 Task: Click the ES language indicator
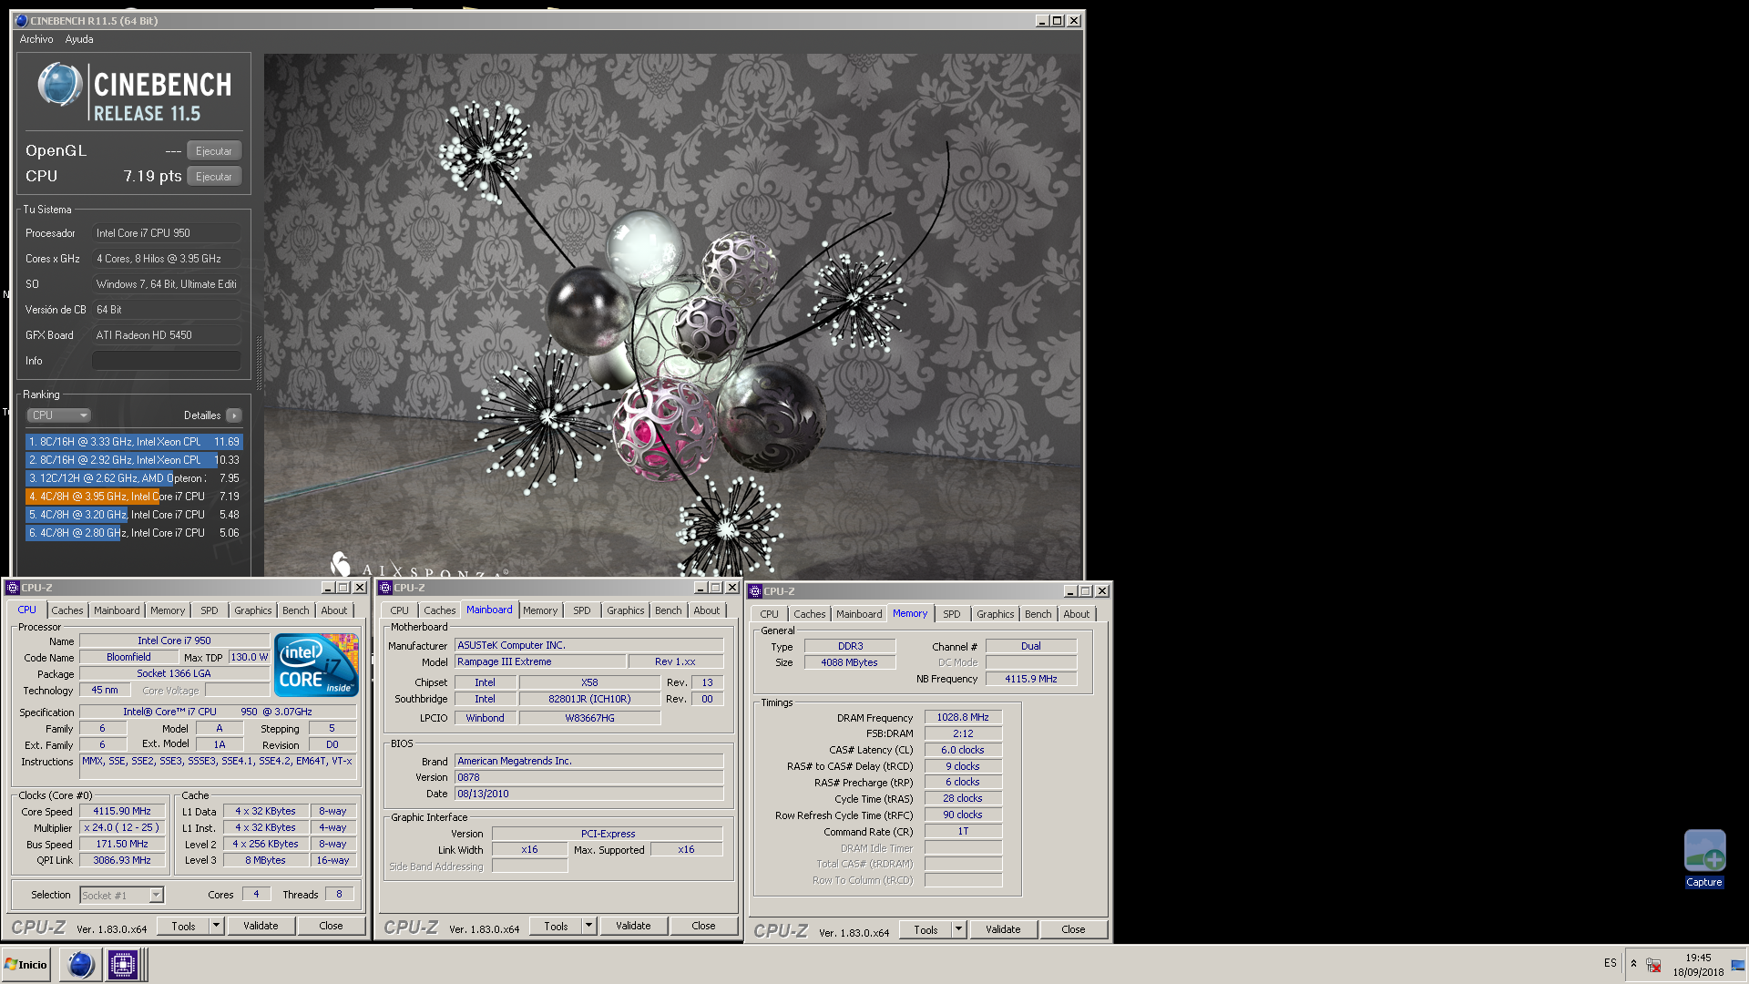click(1611, 963)
